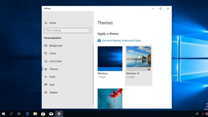Click the color wheel badge on Windows 10 theme
Viewport: 208px width, 117px height.
[x=149, y=69]
